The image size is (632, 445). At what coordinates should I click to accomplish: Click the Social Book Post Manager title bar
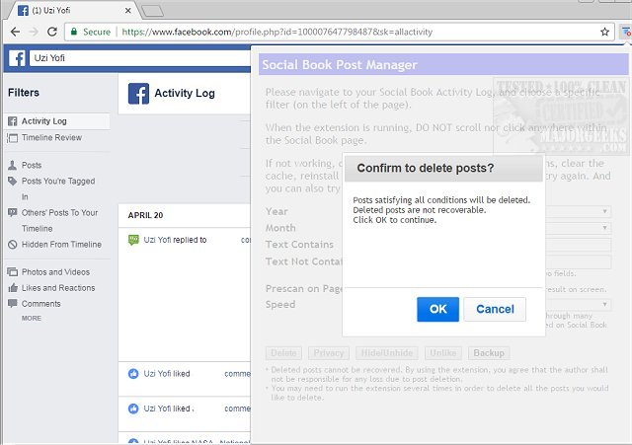tap(443, 64)
